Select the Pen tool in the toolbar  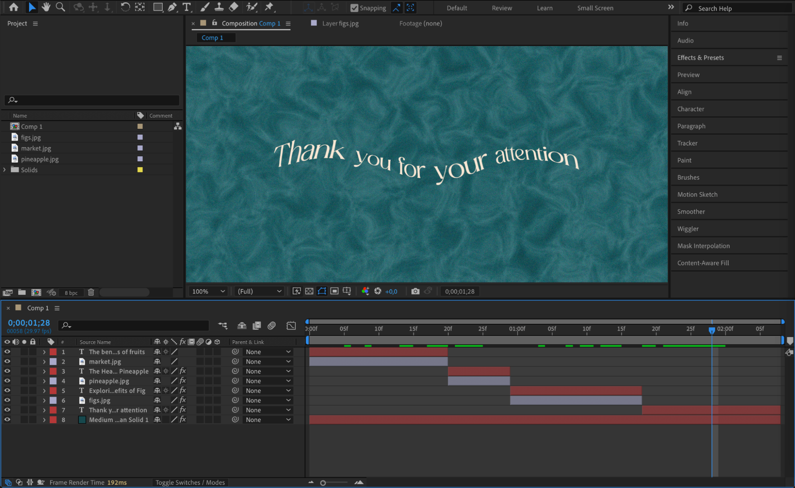(172, 7)
